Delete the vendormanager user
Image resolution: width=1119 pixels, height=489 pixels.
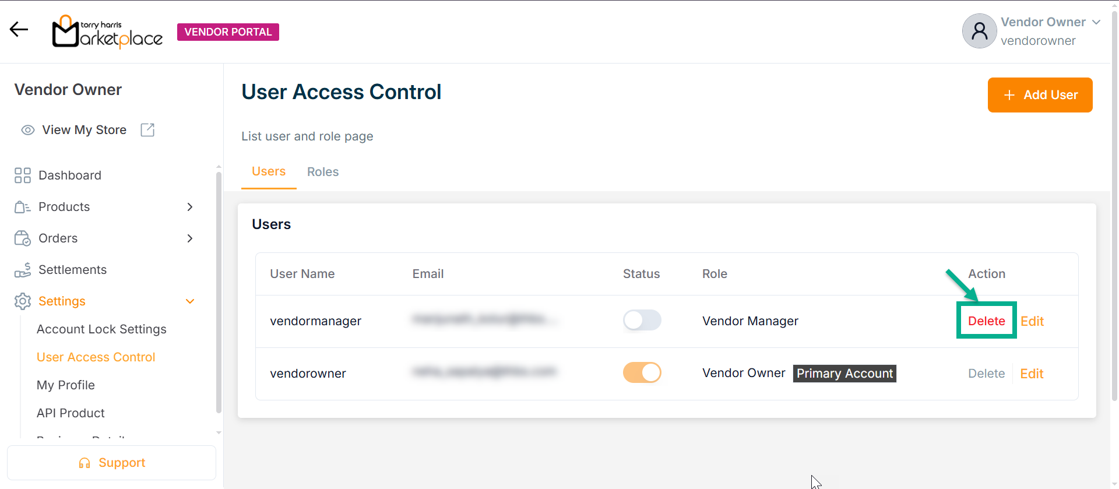pyautogui.click(x=986, y=321)
